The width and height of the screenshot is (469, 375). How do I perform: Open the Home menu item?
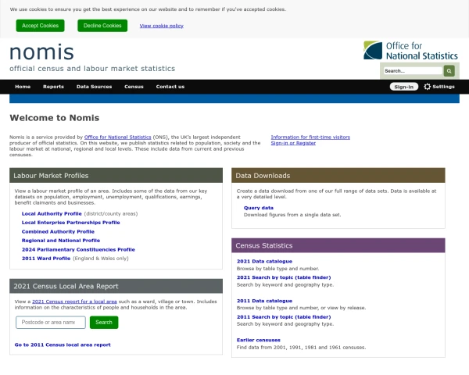pyautogui.click(x=23, y=87)
